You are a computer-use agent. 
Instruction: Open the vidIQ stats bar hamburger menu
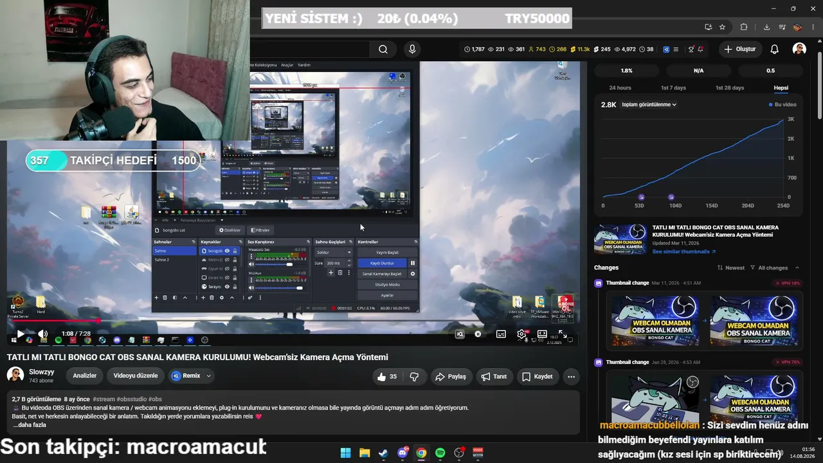(676, 50)
